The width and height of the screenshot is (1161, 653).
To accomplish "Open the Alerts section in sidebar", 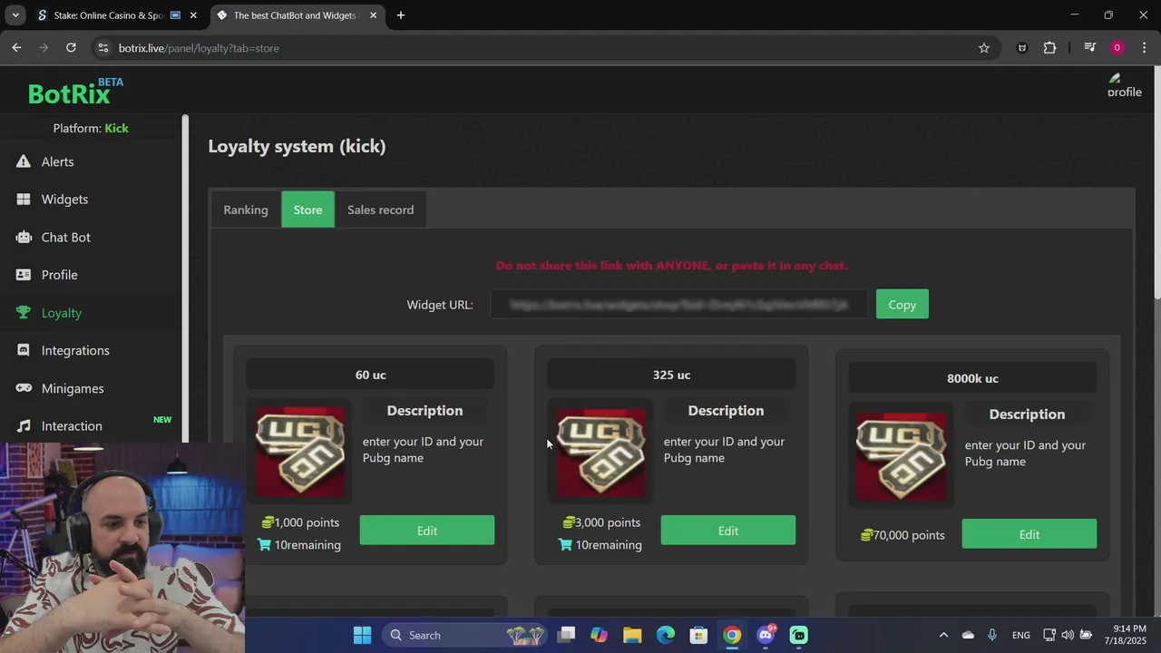I will (57, 161).
